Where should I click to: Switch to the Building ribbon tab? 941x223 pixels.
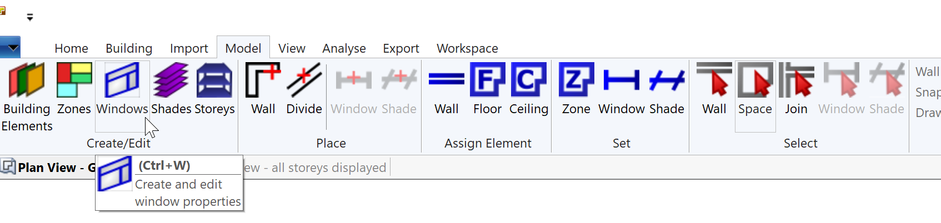[x=129, y=48]
